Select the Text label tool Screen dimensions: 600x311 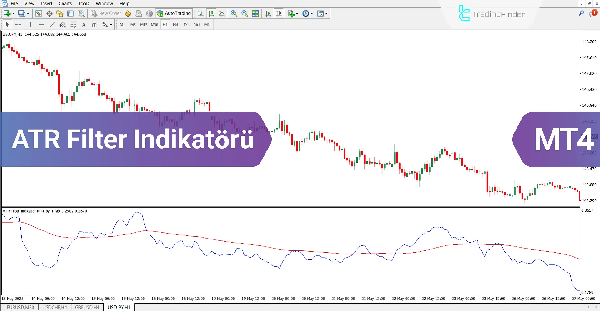pos(94,24)
